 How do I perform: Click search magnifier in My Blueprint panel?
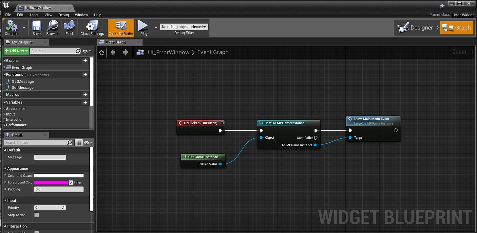point(78,51)
